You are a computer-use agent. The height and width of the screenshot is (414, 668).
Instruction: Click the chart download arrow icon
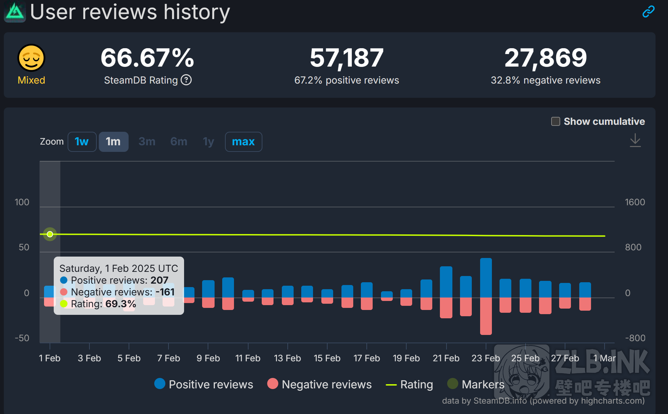tap(635, 140)
